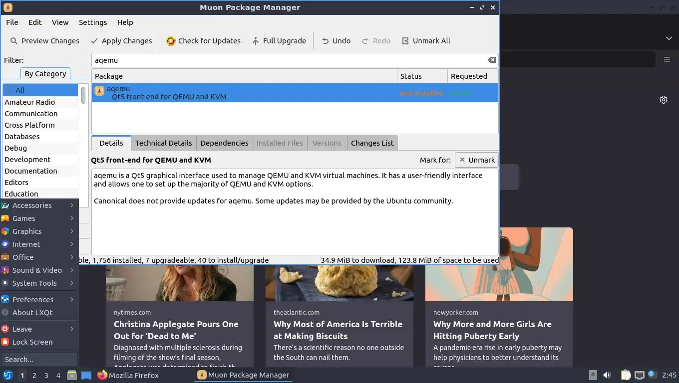Select the All category
The image size is (679, 383).
tap(40, 90)
